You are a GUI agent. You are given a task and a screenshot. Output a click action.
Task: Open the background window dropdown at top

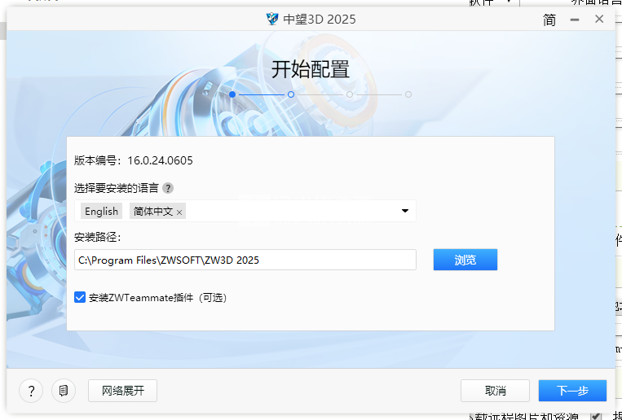click(509, 2)
